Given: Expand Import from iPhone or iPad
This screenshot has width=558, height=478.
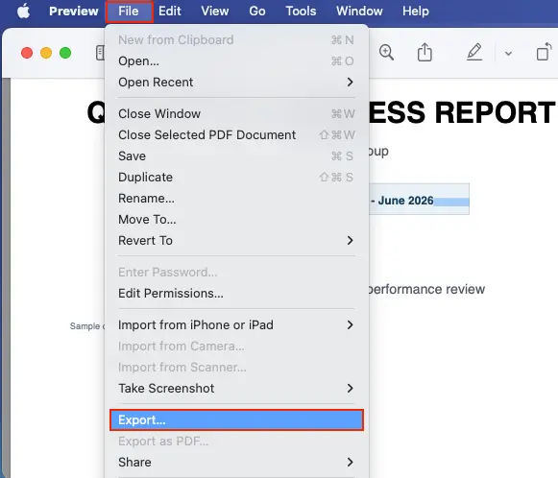Looking at the screenshot, I should pyautogui.click(x=236, y=325).
